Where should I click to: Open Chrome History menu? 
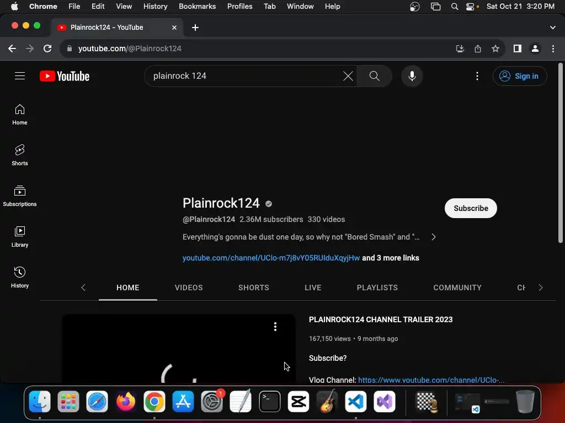155,7
